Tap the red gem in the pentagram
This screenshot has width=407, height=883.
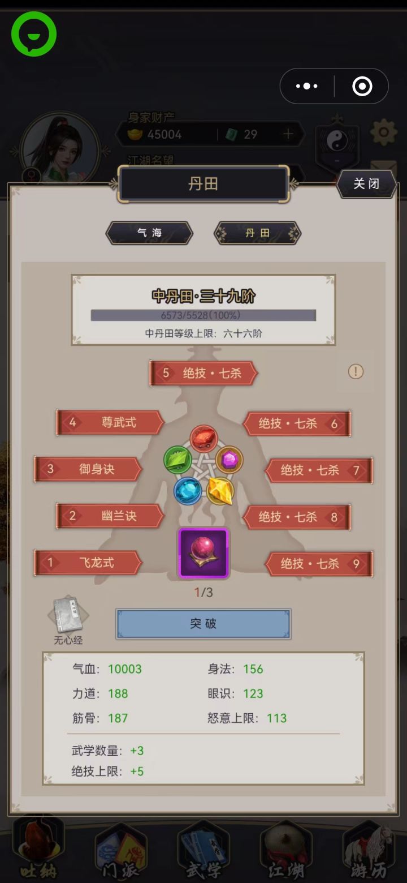click(x=203, y=439)
